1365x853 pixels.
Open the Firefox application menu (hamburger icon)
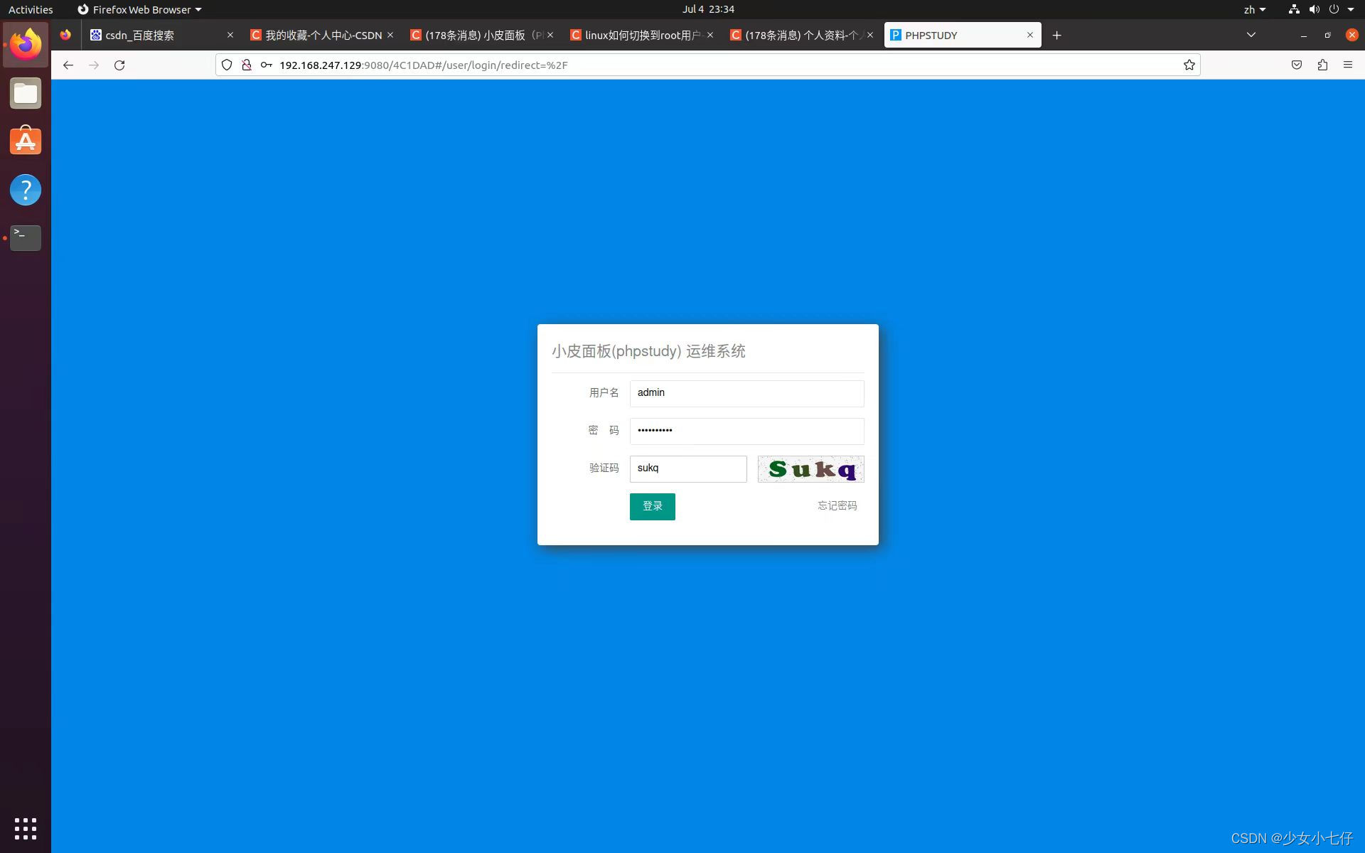pyautogui.click(x=1347, y=65)
